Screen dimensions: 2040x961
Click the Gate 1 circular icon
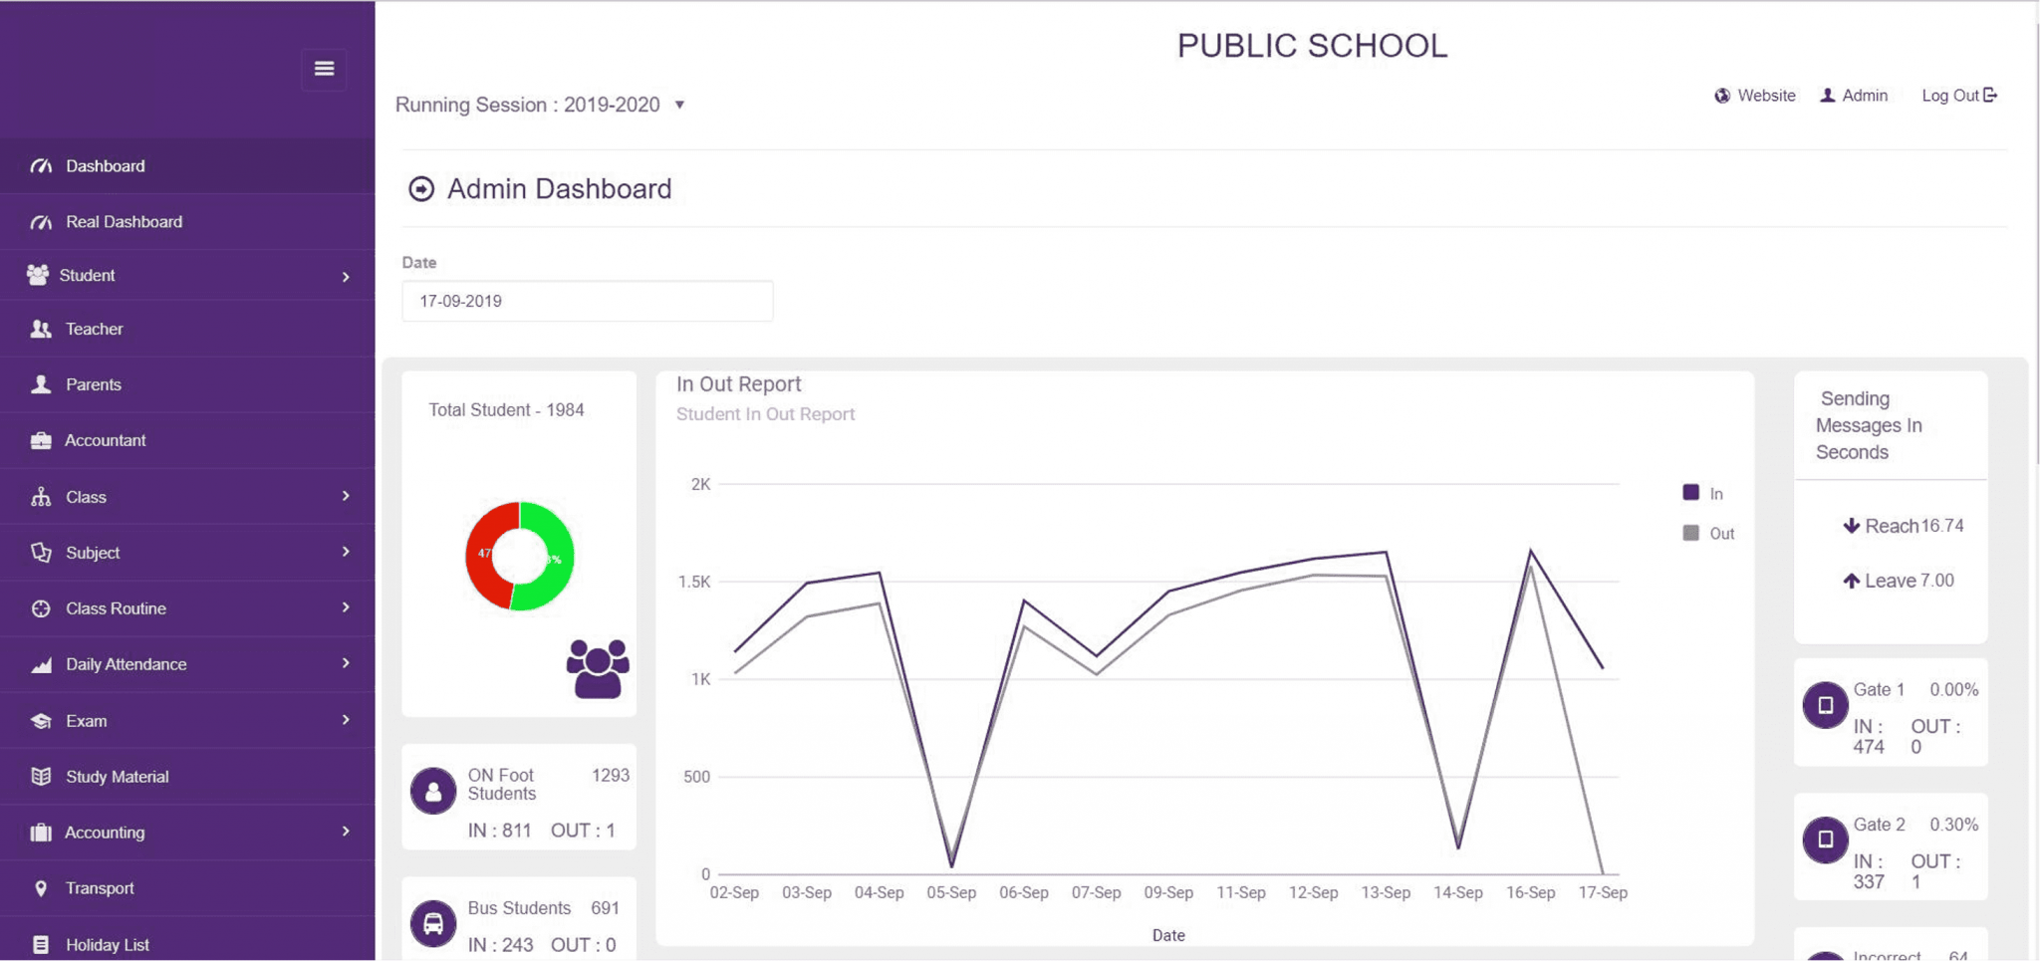(x=1825, y=705)
